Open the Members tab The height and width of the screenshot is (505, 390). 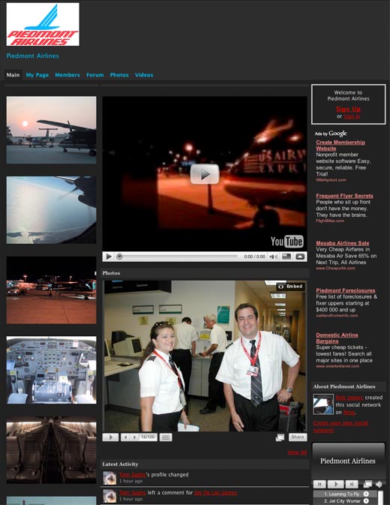coord(67,75)
